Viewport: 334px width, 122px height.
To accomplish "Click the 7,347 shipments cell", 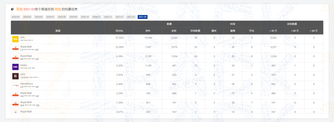I will 148,47.
